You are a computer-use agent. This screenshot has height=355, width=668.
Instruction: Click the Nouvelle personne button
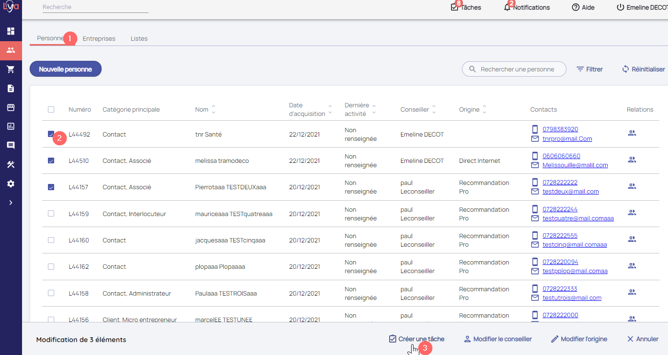[x=66, y=69]
